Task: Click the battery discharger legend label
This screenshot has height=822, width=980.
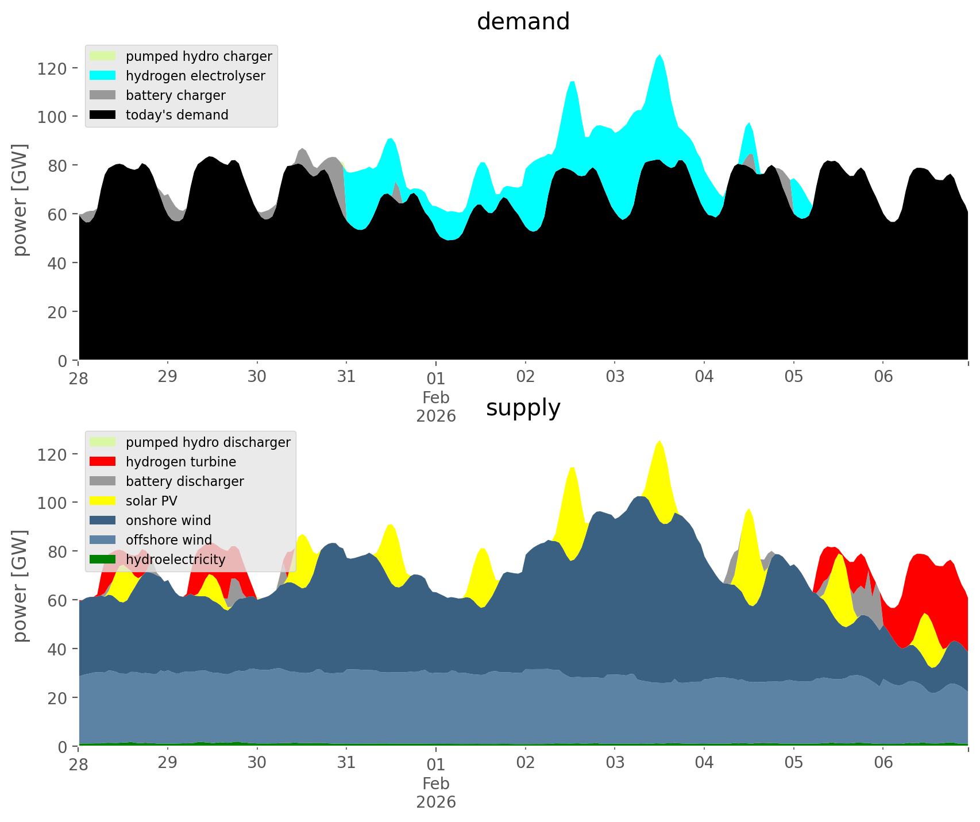Action: (x=184, y=481)
